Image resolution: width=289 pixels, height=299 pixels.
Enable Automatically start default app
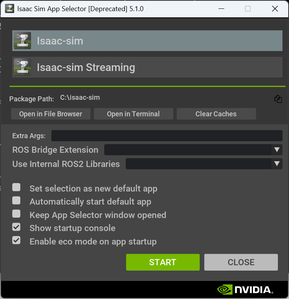[x=16, y=200]
